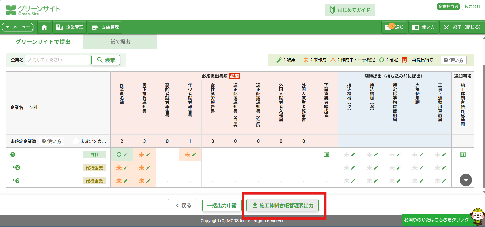485x227 pixels.
Task: Click the mascot help character icon
Action: 477,216
